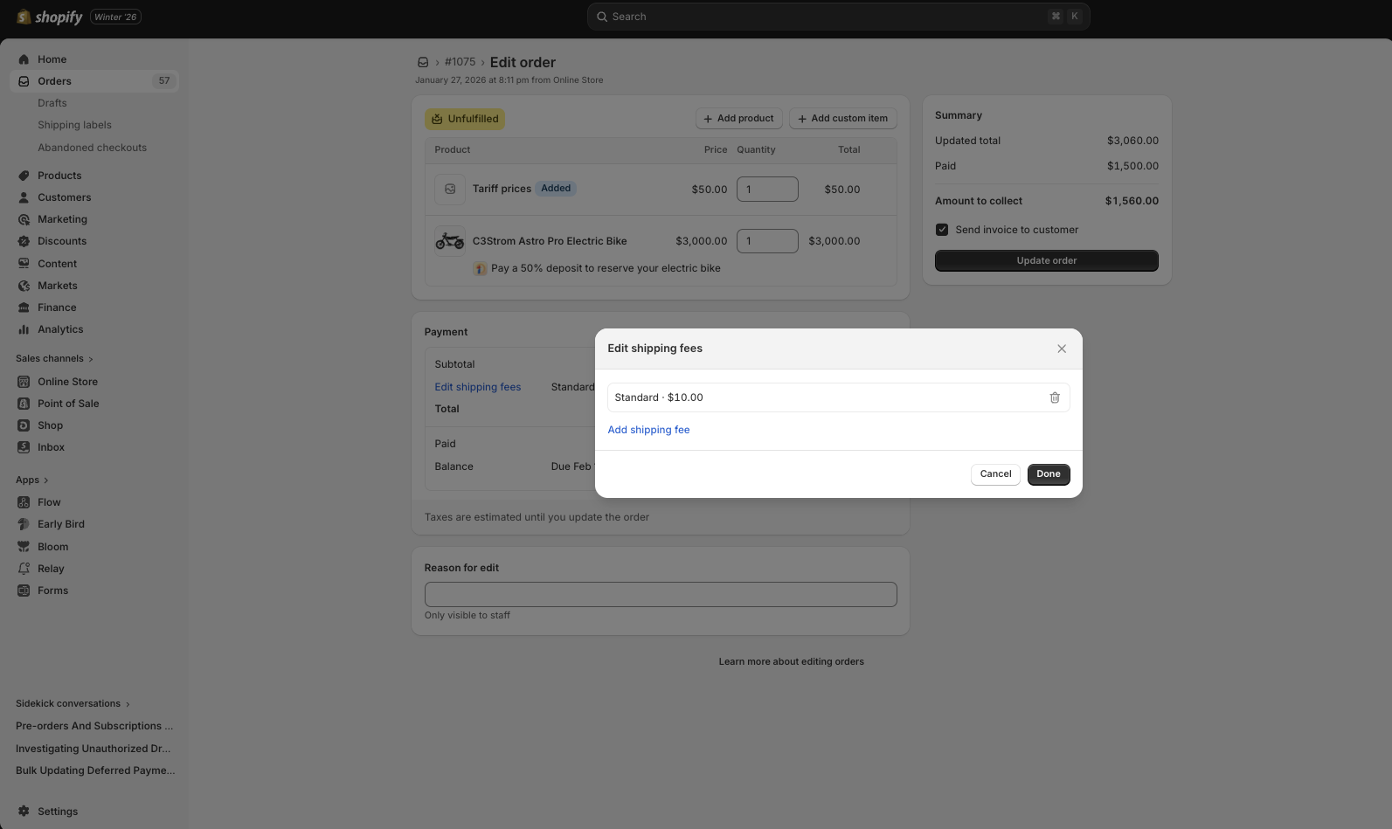Click the Search bar
This screenshot has height=829, width=1392.
tap(838, 17)
